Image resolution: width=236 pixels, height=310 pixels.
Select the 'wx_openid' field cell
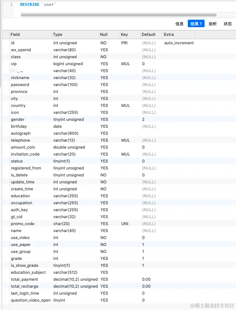click(x=21, y=50)
